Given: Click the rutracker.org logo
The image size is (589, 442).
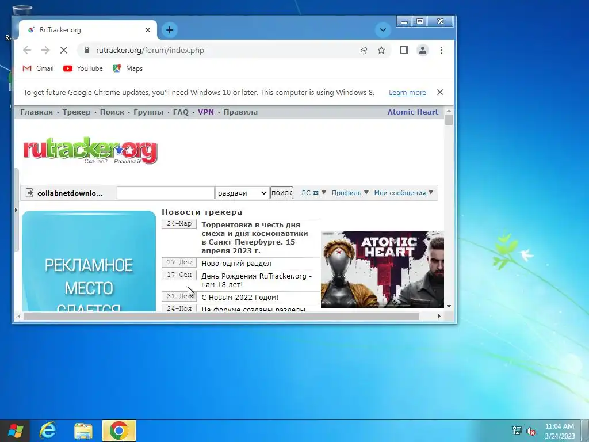Looking at the screenshot, I should (90, 150).
